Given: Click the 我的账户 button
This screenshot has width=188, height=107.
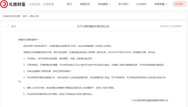Looking at the screenshot, I should coord(180,4).
